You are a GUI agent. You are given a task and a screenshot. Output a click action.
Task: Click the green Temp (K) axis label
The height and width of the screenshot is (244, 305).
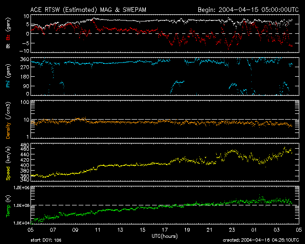(8, 205)
